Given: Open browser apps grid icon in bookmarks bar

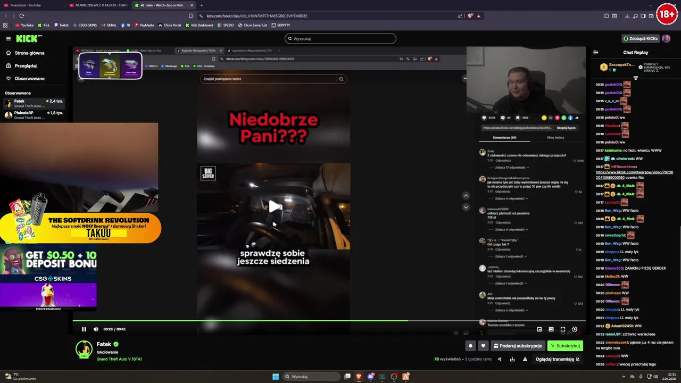Looking at the screenshot, I should tap(5, 25).
